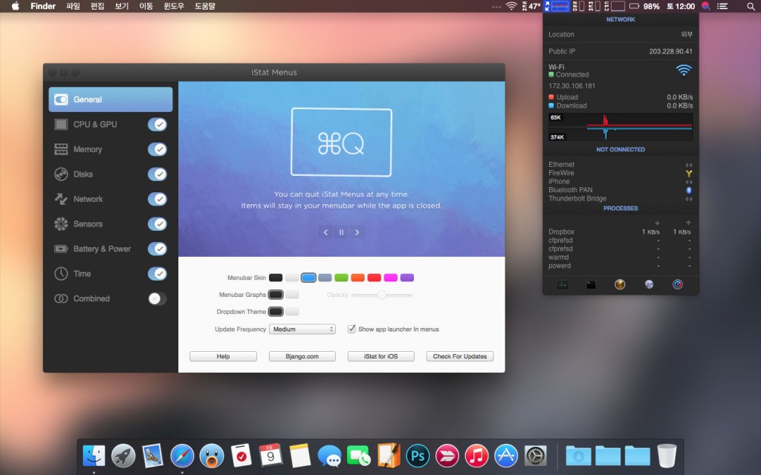
Task: Open Terminal launcher icon in panel
Action: pyautogui.click(x=591, y=284)
